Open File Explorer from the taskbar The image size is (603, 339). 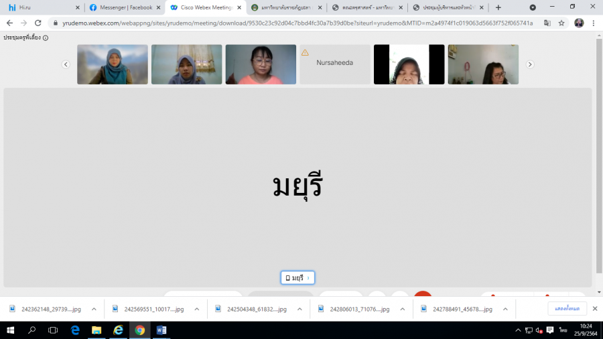(x=96, y=330)
